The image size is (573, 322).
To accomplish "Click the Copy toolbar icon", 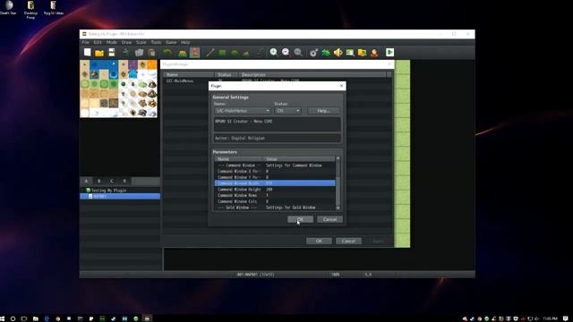I will pyautogui.click(x=139, y=53).
